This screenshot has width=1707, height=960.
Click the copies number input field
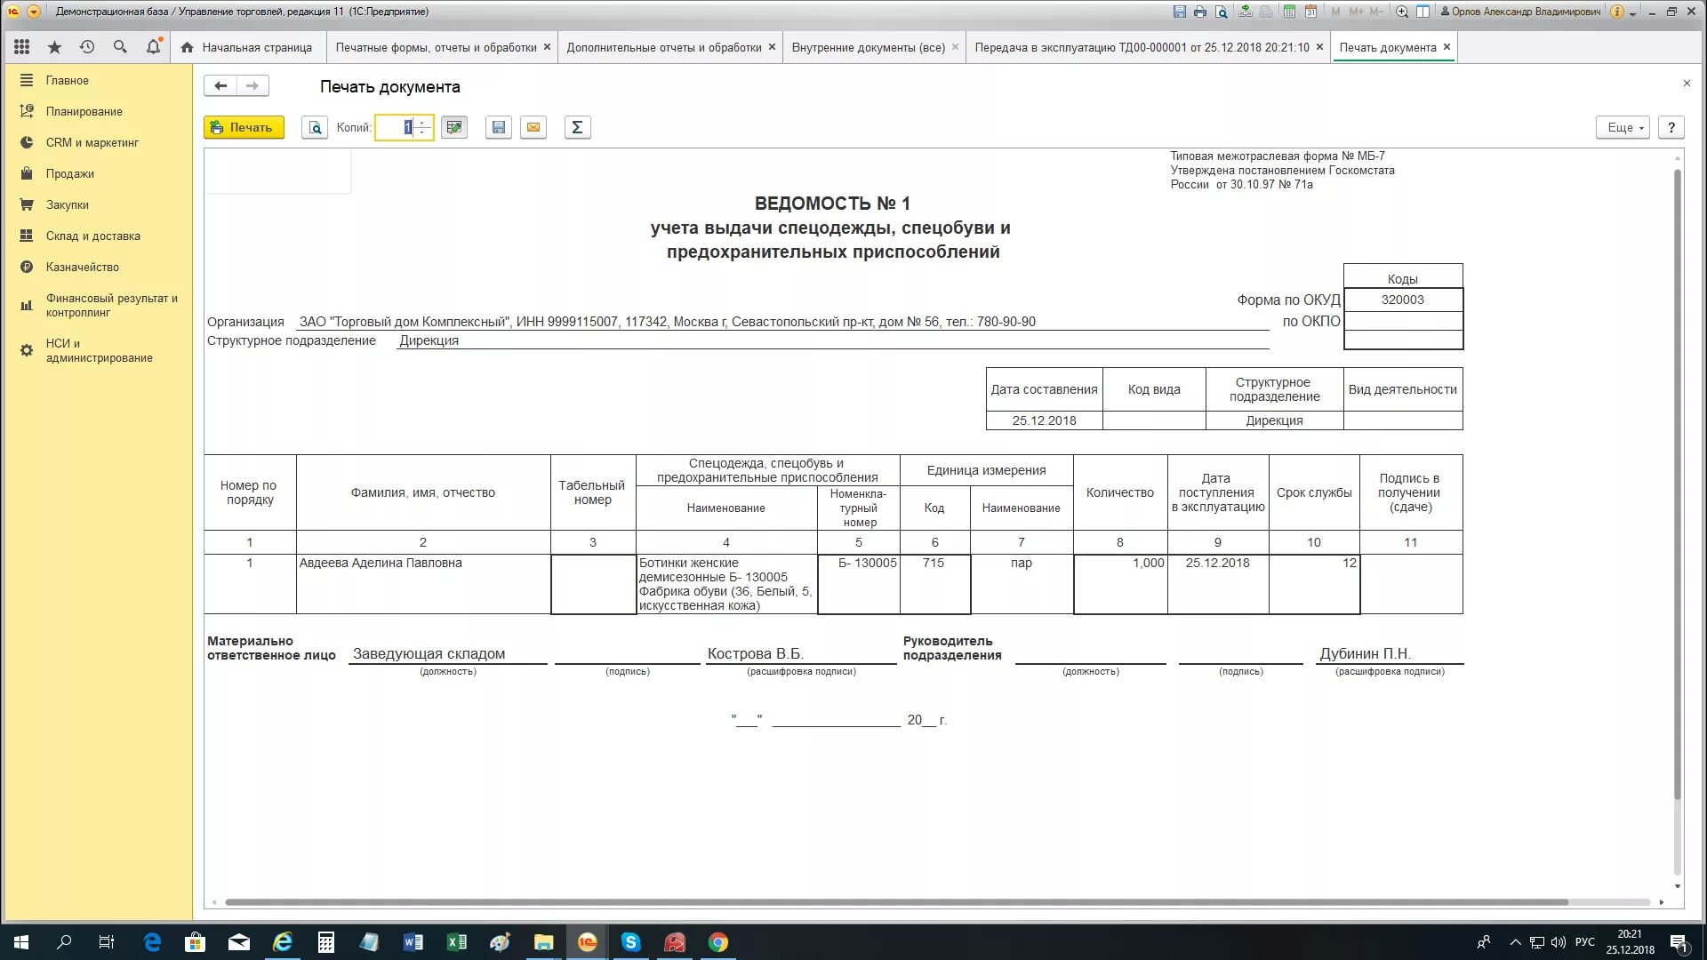[396, 127]
